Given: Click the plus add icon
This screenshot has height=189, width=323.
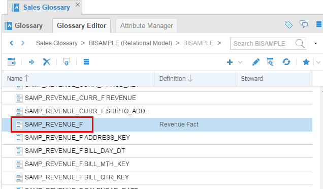Looking at the screenshot, I should click(230, 62).
